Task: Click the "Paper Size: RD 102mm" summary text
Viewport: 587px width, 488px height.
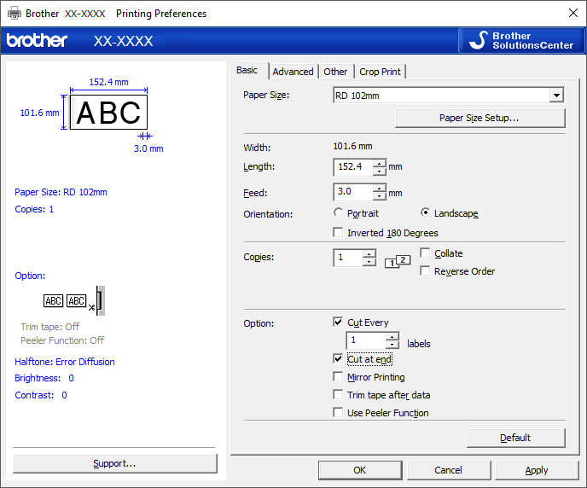Action: pyautogui.click(x=61, y=192)
